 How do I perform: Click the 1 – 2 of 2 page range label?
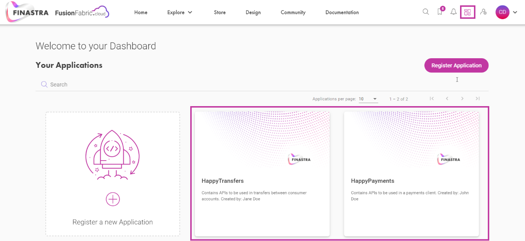click(399, 99)
